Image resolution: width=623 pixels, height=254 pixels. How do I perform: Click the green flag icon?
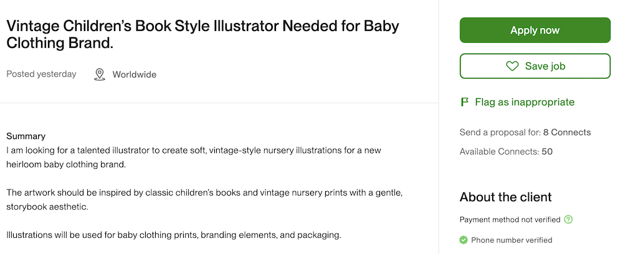[x=465, y=102]
